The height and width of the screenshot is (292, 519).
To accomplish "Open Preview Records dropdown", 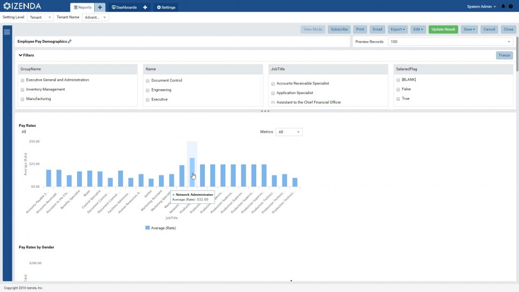I will (x=451, y=42).
